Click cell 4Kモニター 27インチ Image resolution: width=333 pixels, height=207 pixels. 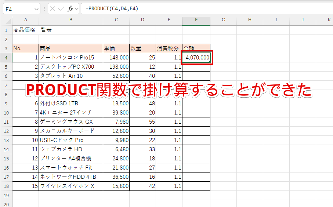tap(71, 113)
